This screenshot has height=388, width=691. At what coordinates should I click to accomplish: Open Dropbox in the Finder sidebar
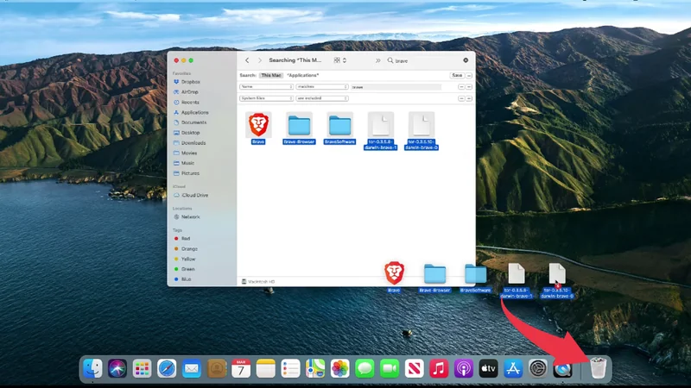(190, 82)
